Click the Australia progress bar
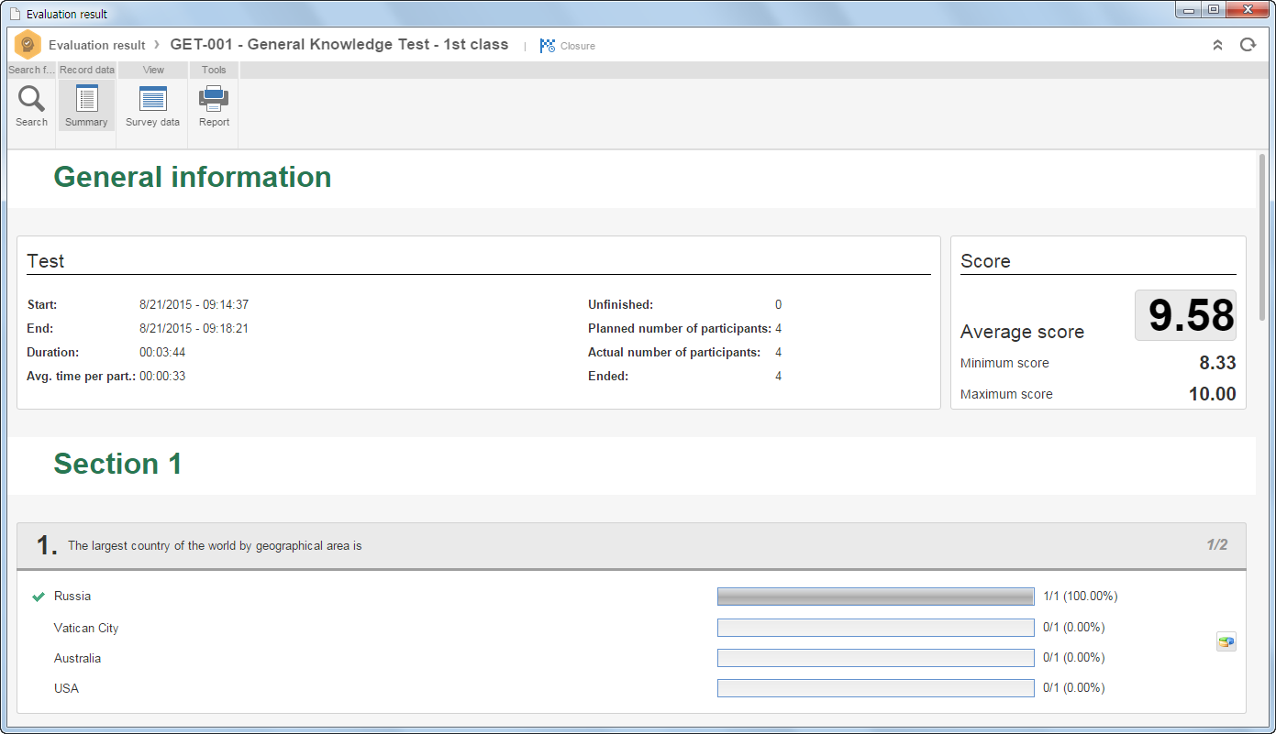This screenshot has width=1276, height=734. (875, 658)
